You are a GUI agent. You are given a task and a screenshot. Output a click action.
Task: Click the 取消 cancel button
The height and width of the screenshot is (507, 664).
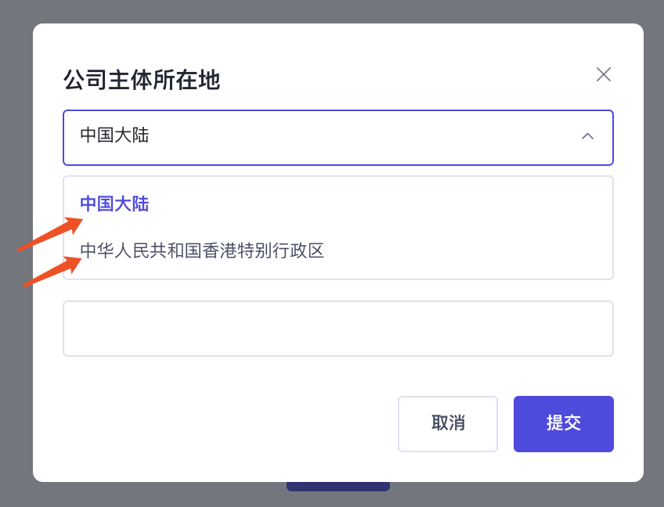[x=447, y=423]
